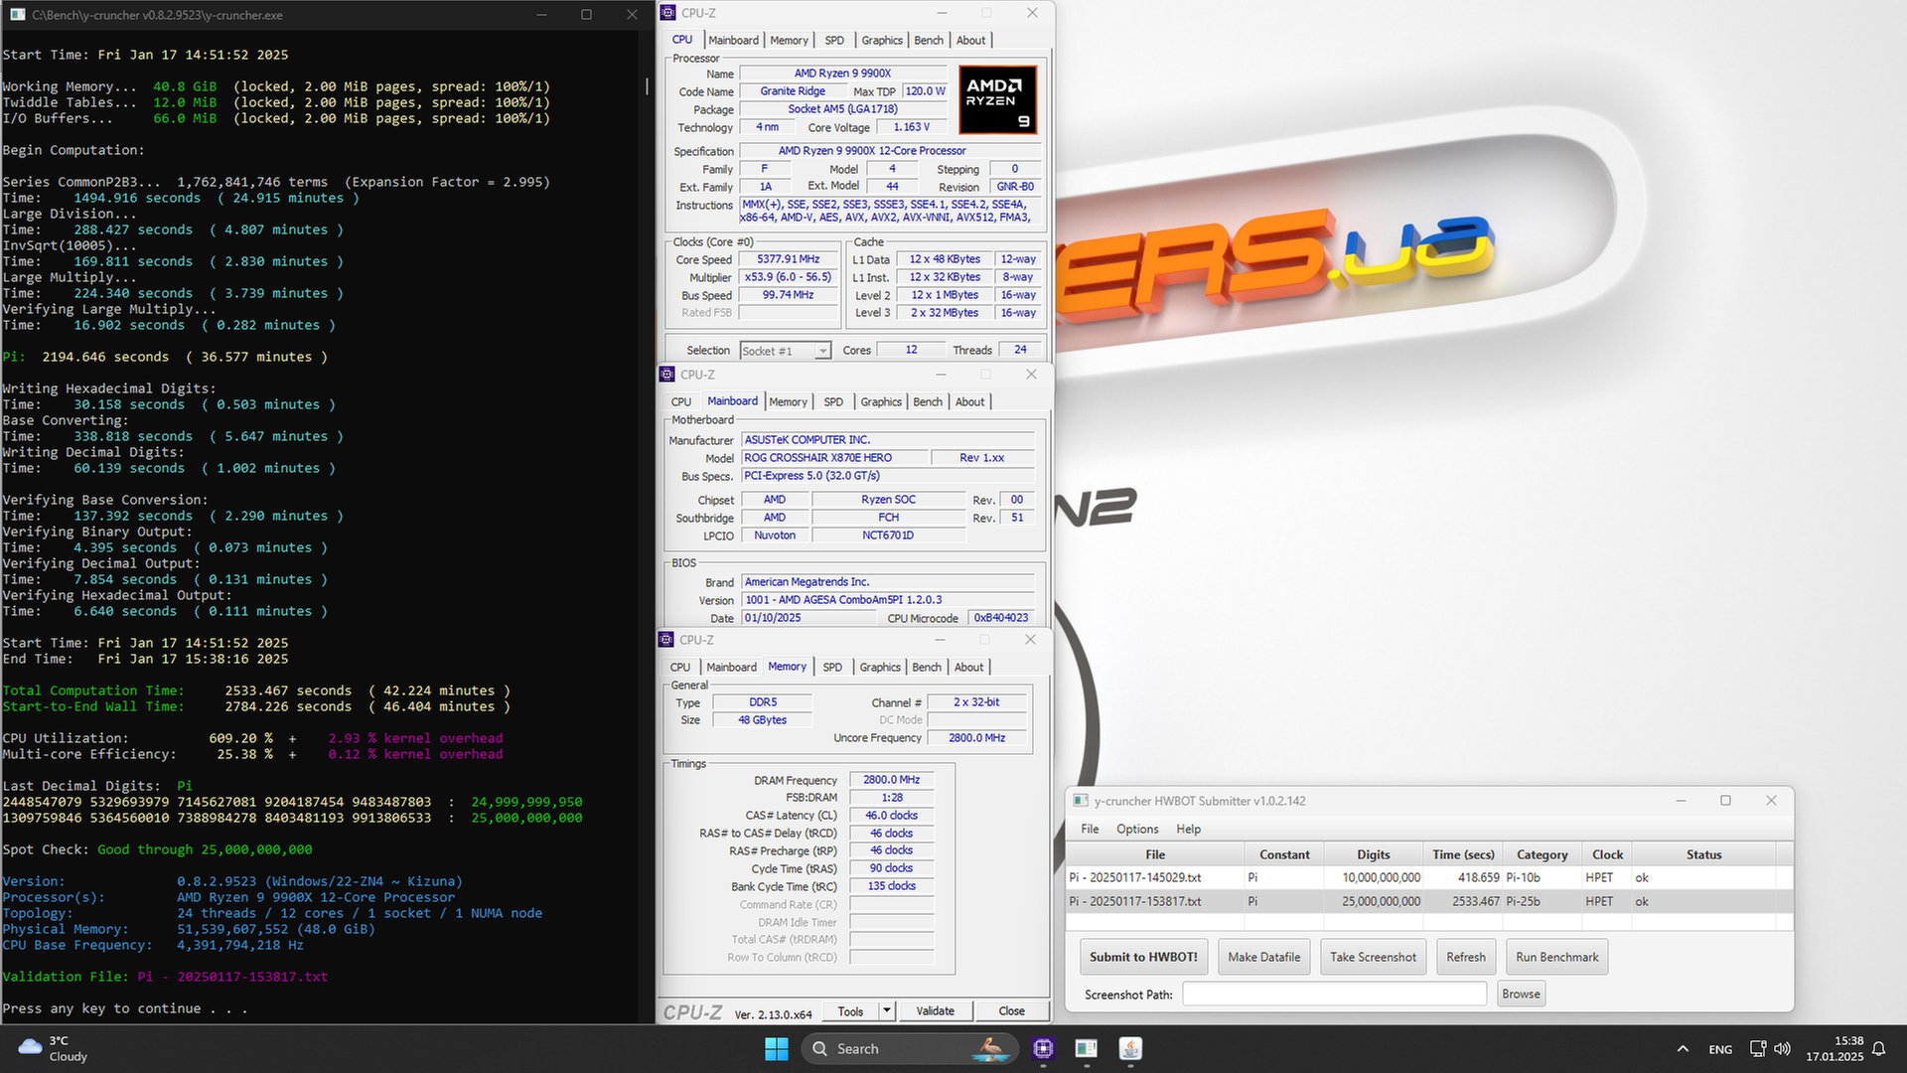Click the Validation File name in console
Viewport: 1907px width, 1073px height.
(232, 977)
